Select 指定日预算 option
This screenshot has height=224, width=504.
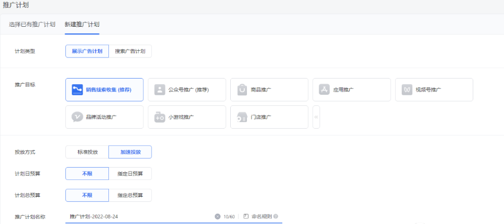tap(130, 174)
